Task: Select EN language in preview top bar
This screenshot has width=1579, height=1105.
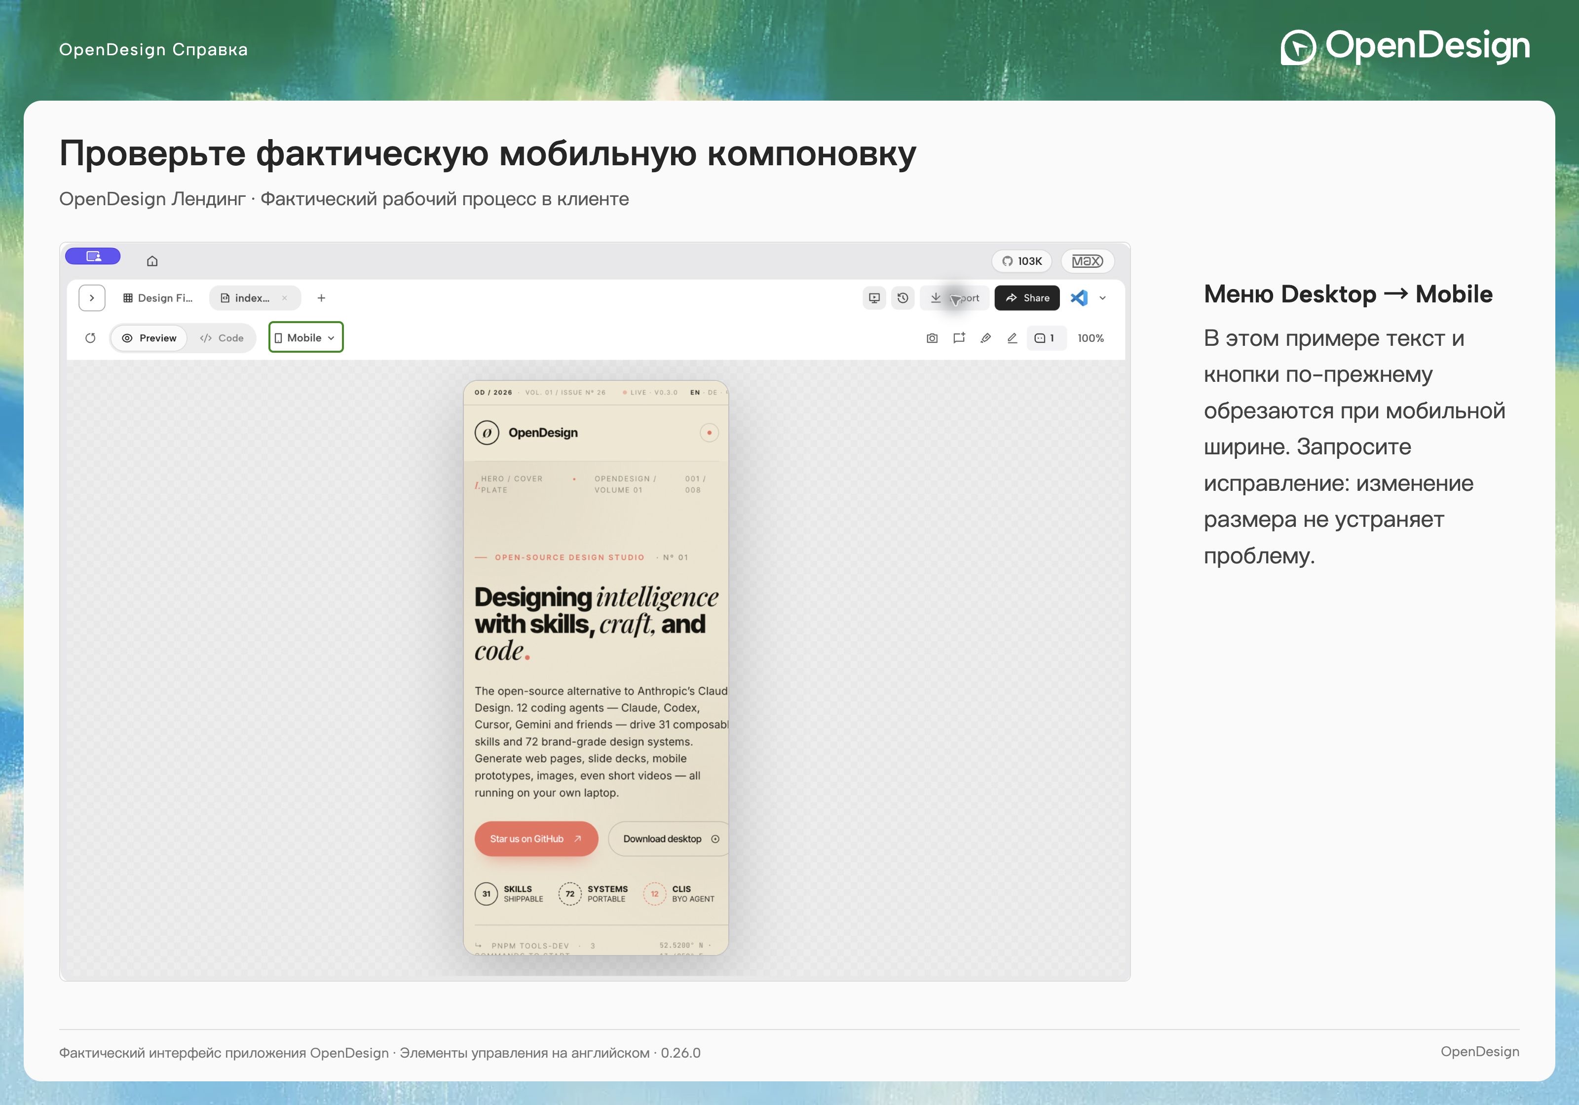Action: coord(695,393)
